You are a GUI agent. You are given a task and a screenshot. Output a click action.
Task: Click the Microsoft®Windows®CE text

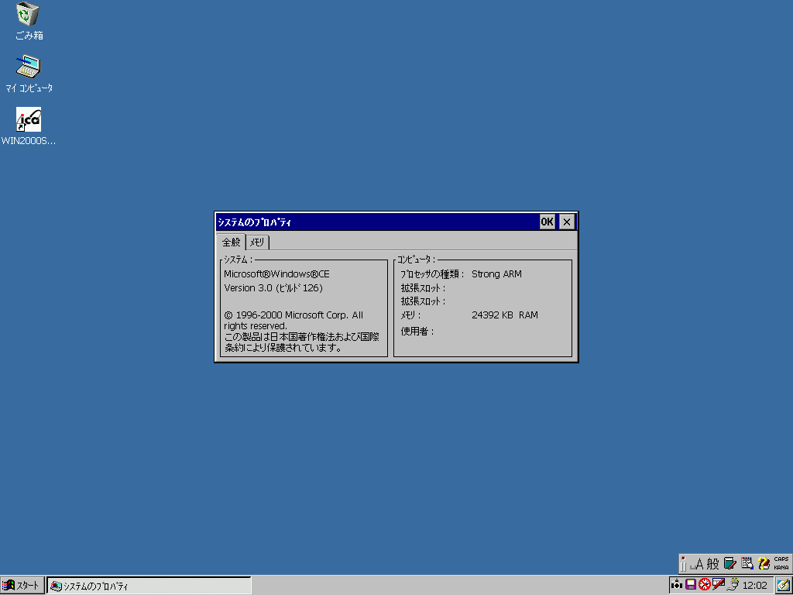point(276,274)
